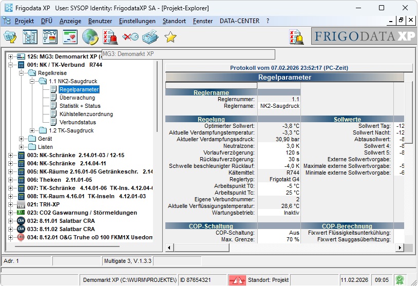Click the Überwachung document icon
The height and width of the screenshot is (286, 418).
(53, 98)
